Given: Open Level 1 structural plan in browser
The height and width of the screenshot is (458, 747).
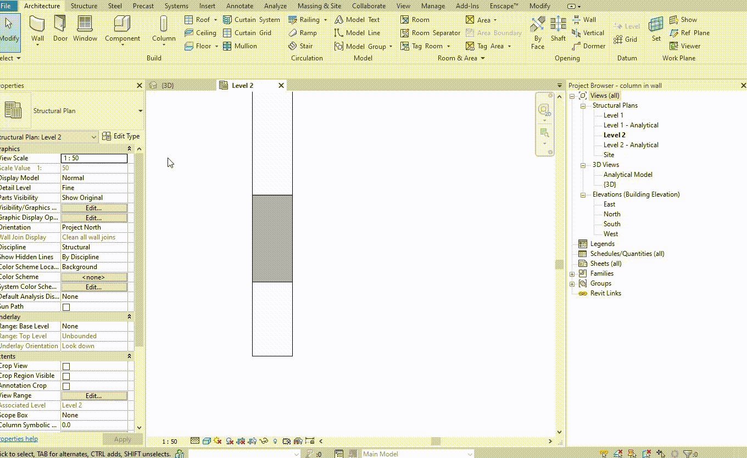Looking at the screenshot, I should click(614, 115).
